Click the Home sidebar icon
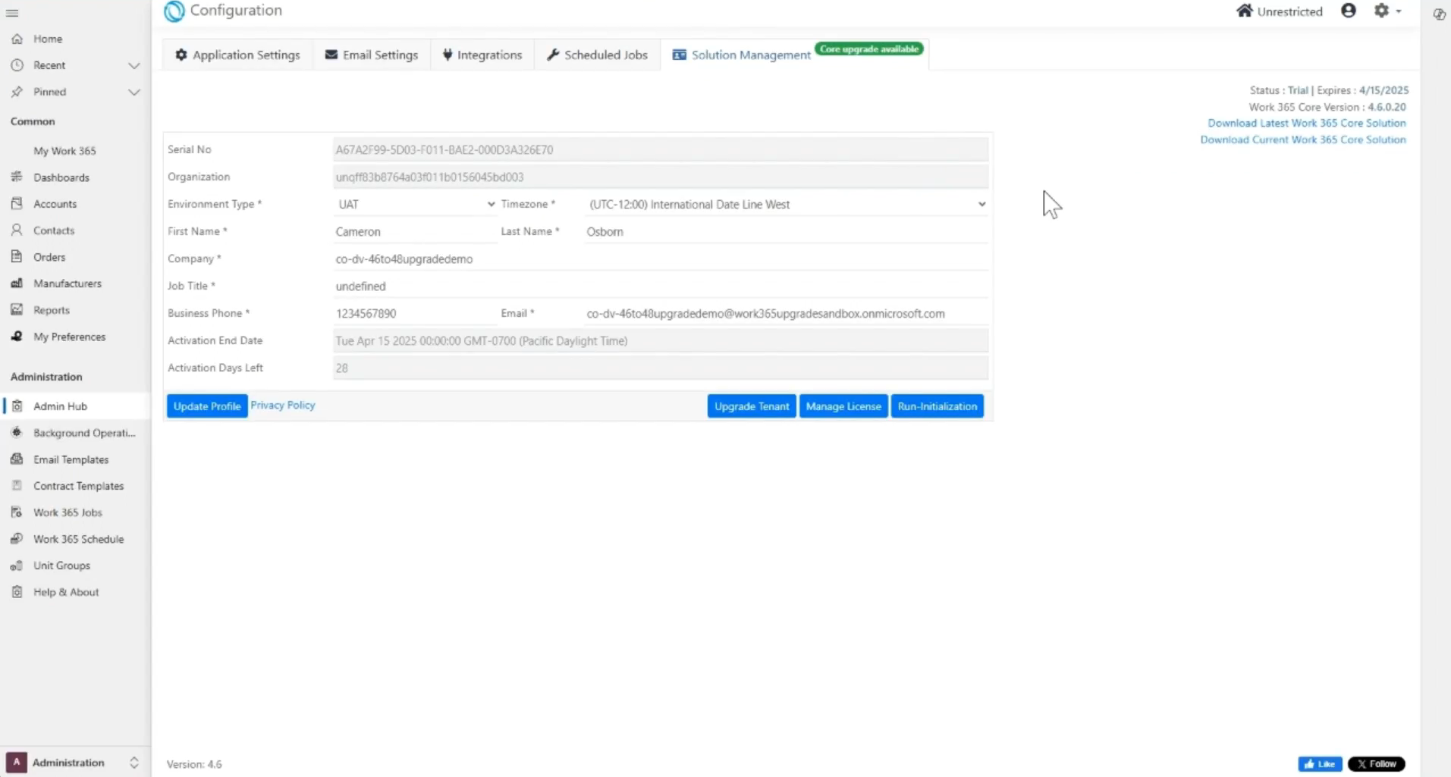 click(17, 39)
